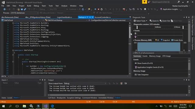Expand the CPU (% of all processors) section

click(x=134, y=53)
